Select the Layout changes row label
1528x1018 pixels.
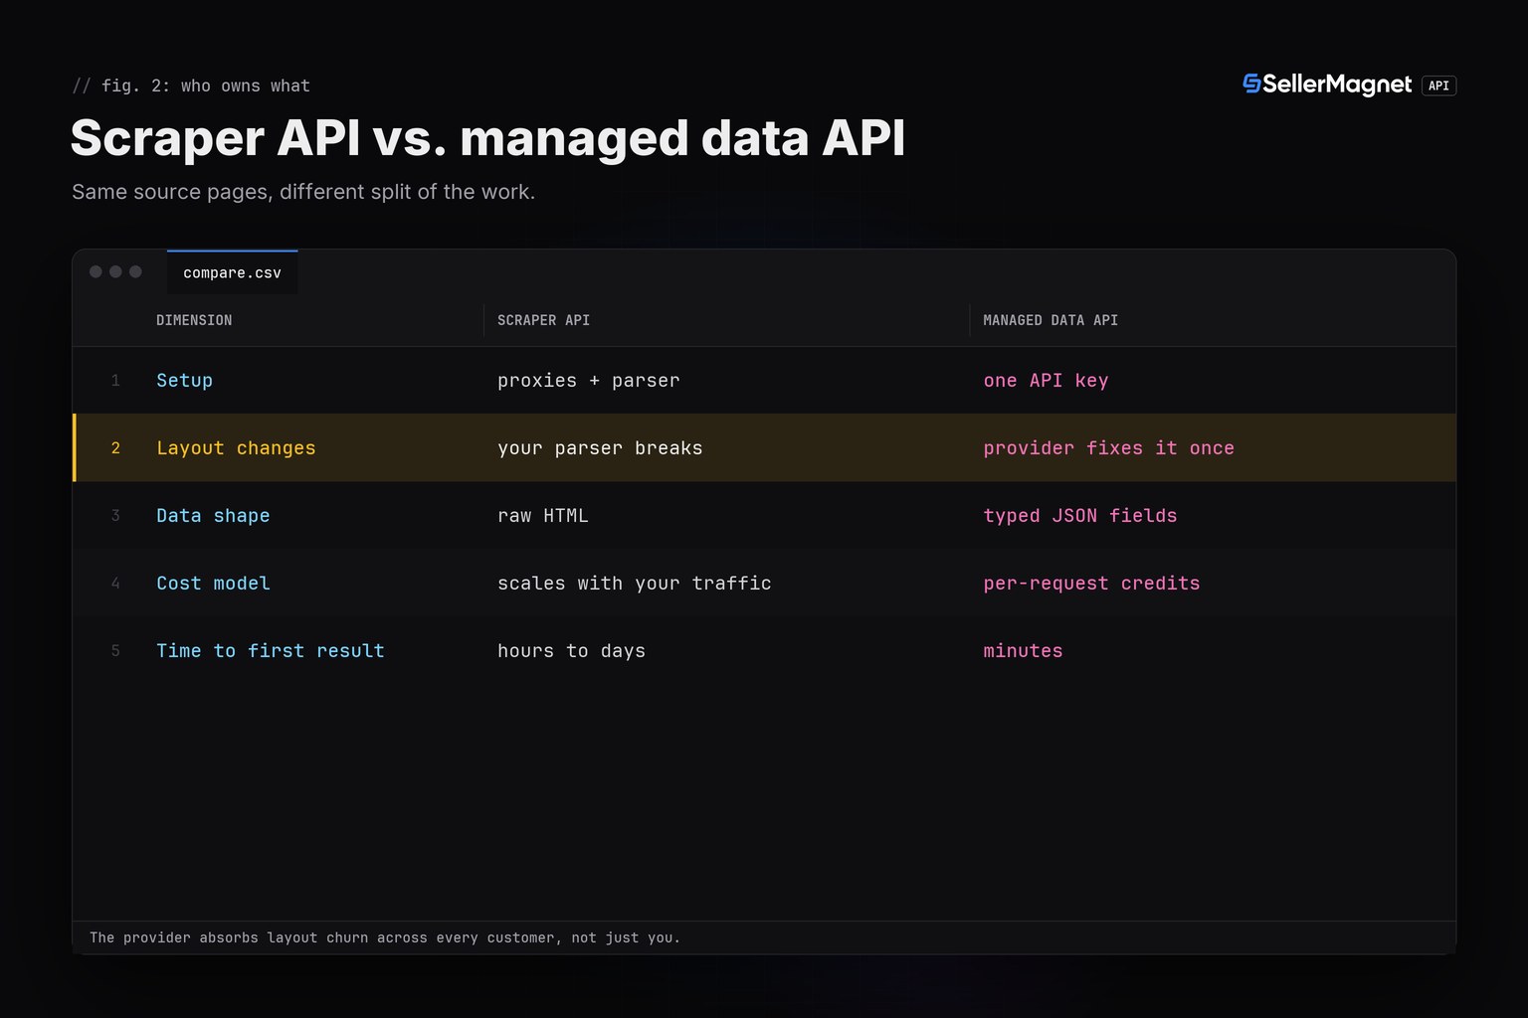tap(236, 447)
